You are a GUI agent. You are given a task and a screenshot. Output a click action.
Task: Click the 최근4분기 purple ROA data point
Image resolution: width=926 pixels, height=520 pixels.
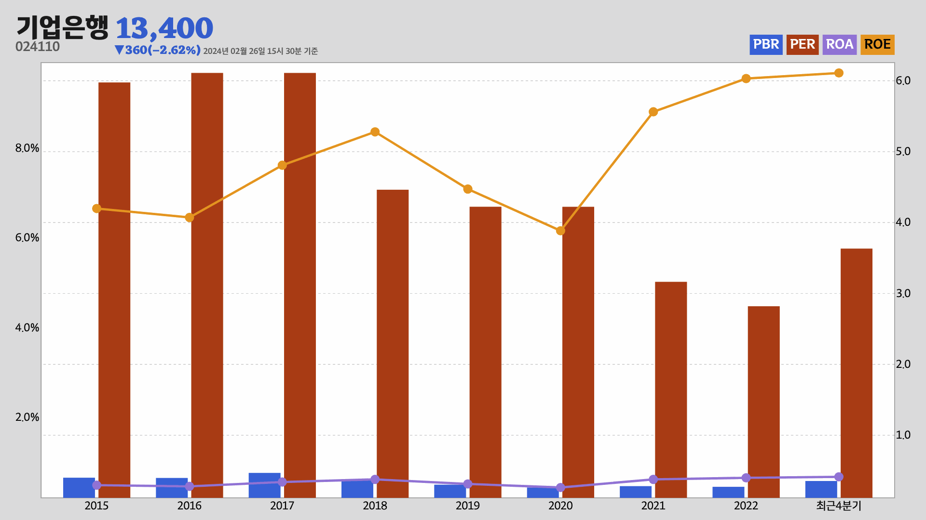(x=839, y=477)
